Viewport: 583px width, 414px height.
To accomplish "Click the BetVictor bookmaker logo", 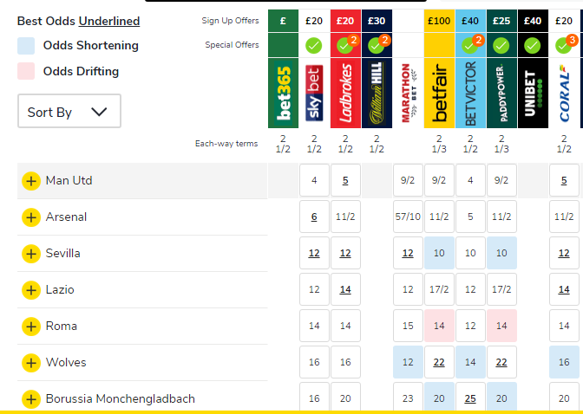I will click(x=470, y=94).
